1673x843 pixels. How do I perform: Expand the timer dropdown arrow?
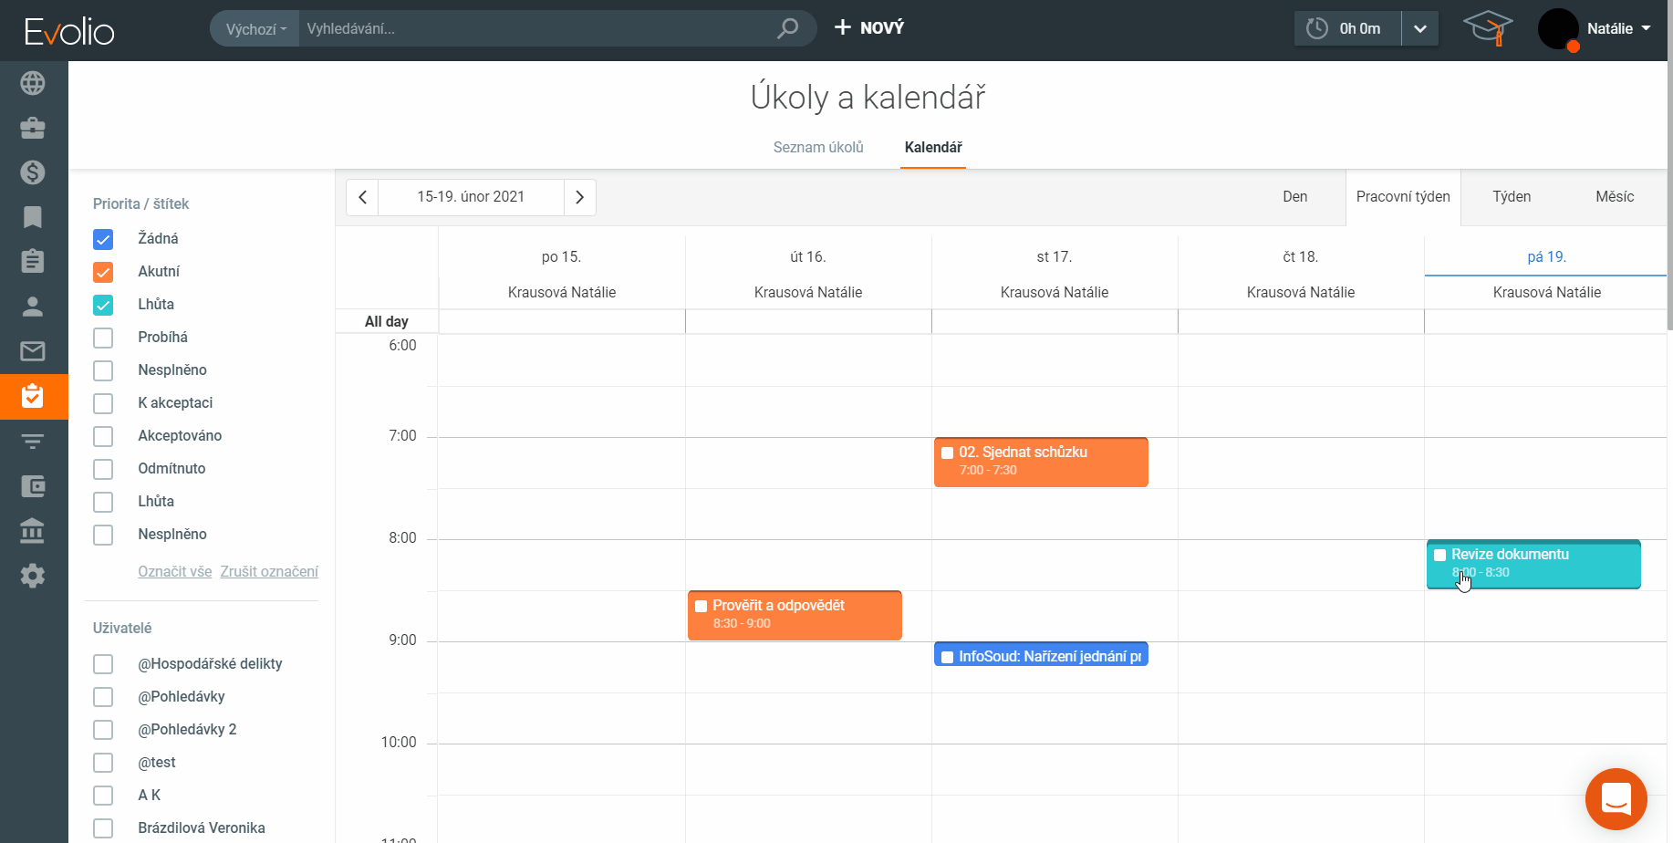click(x=1419, y=28)
